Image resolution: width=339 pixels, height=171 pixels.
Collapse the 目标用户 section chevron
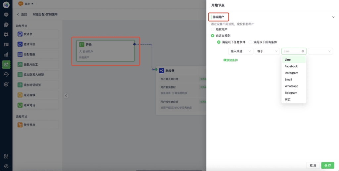[333, 17]
